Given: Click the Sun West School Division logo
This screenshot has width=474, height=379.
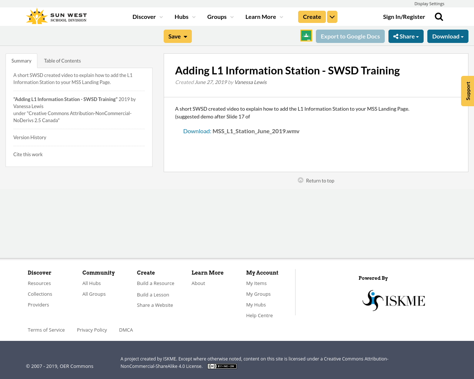Looking at the screenshot, I should (56, 15).
